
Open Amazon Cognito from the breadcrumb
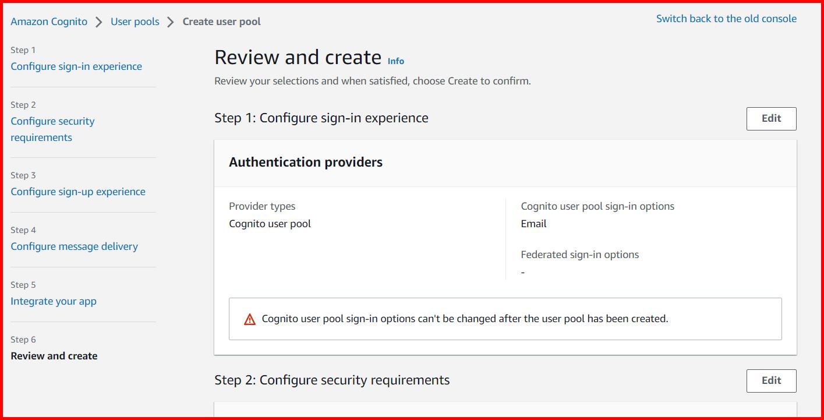pos(48,21)
